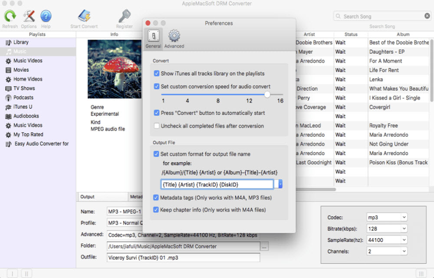434x278 pixels.
Task: Click the Playlists column header
Action: [x=37, y=34]
